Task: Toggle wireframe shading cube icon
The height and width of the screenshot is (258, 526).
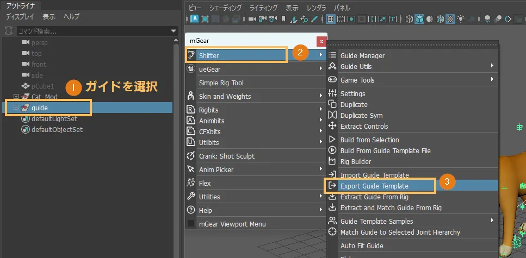Action: 409,19
